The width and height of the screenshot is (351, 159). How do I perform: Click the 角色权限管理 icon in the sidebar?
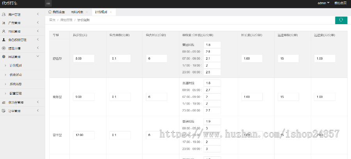[4, 40]
